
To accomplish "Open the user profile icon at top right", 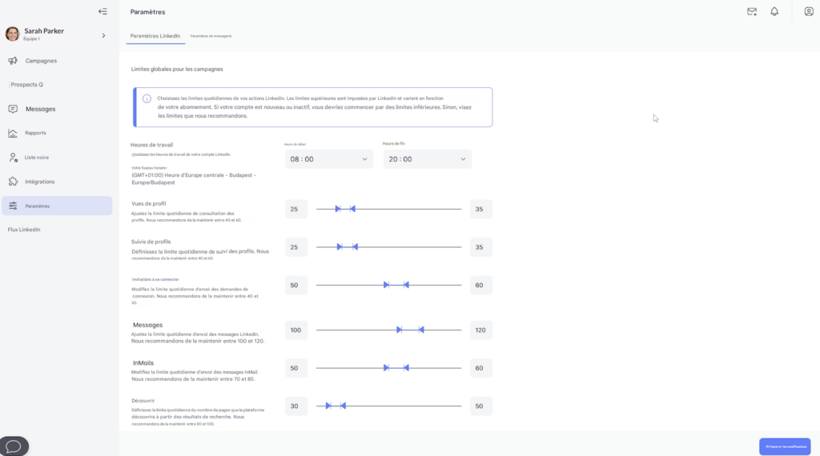I will point(808,11).
